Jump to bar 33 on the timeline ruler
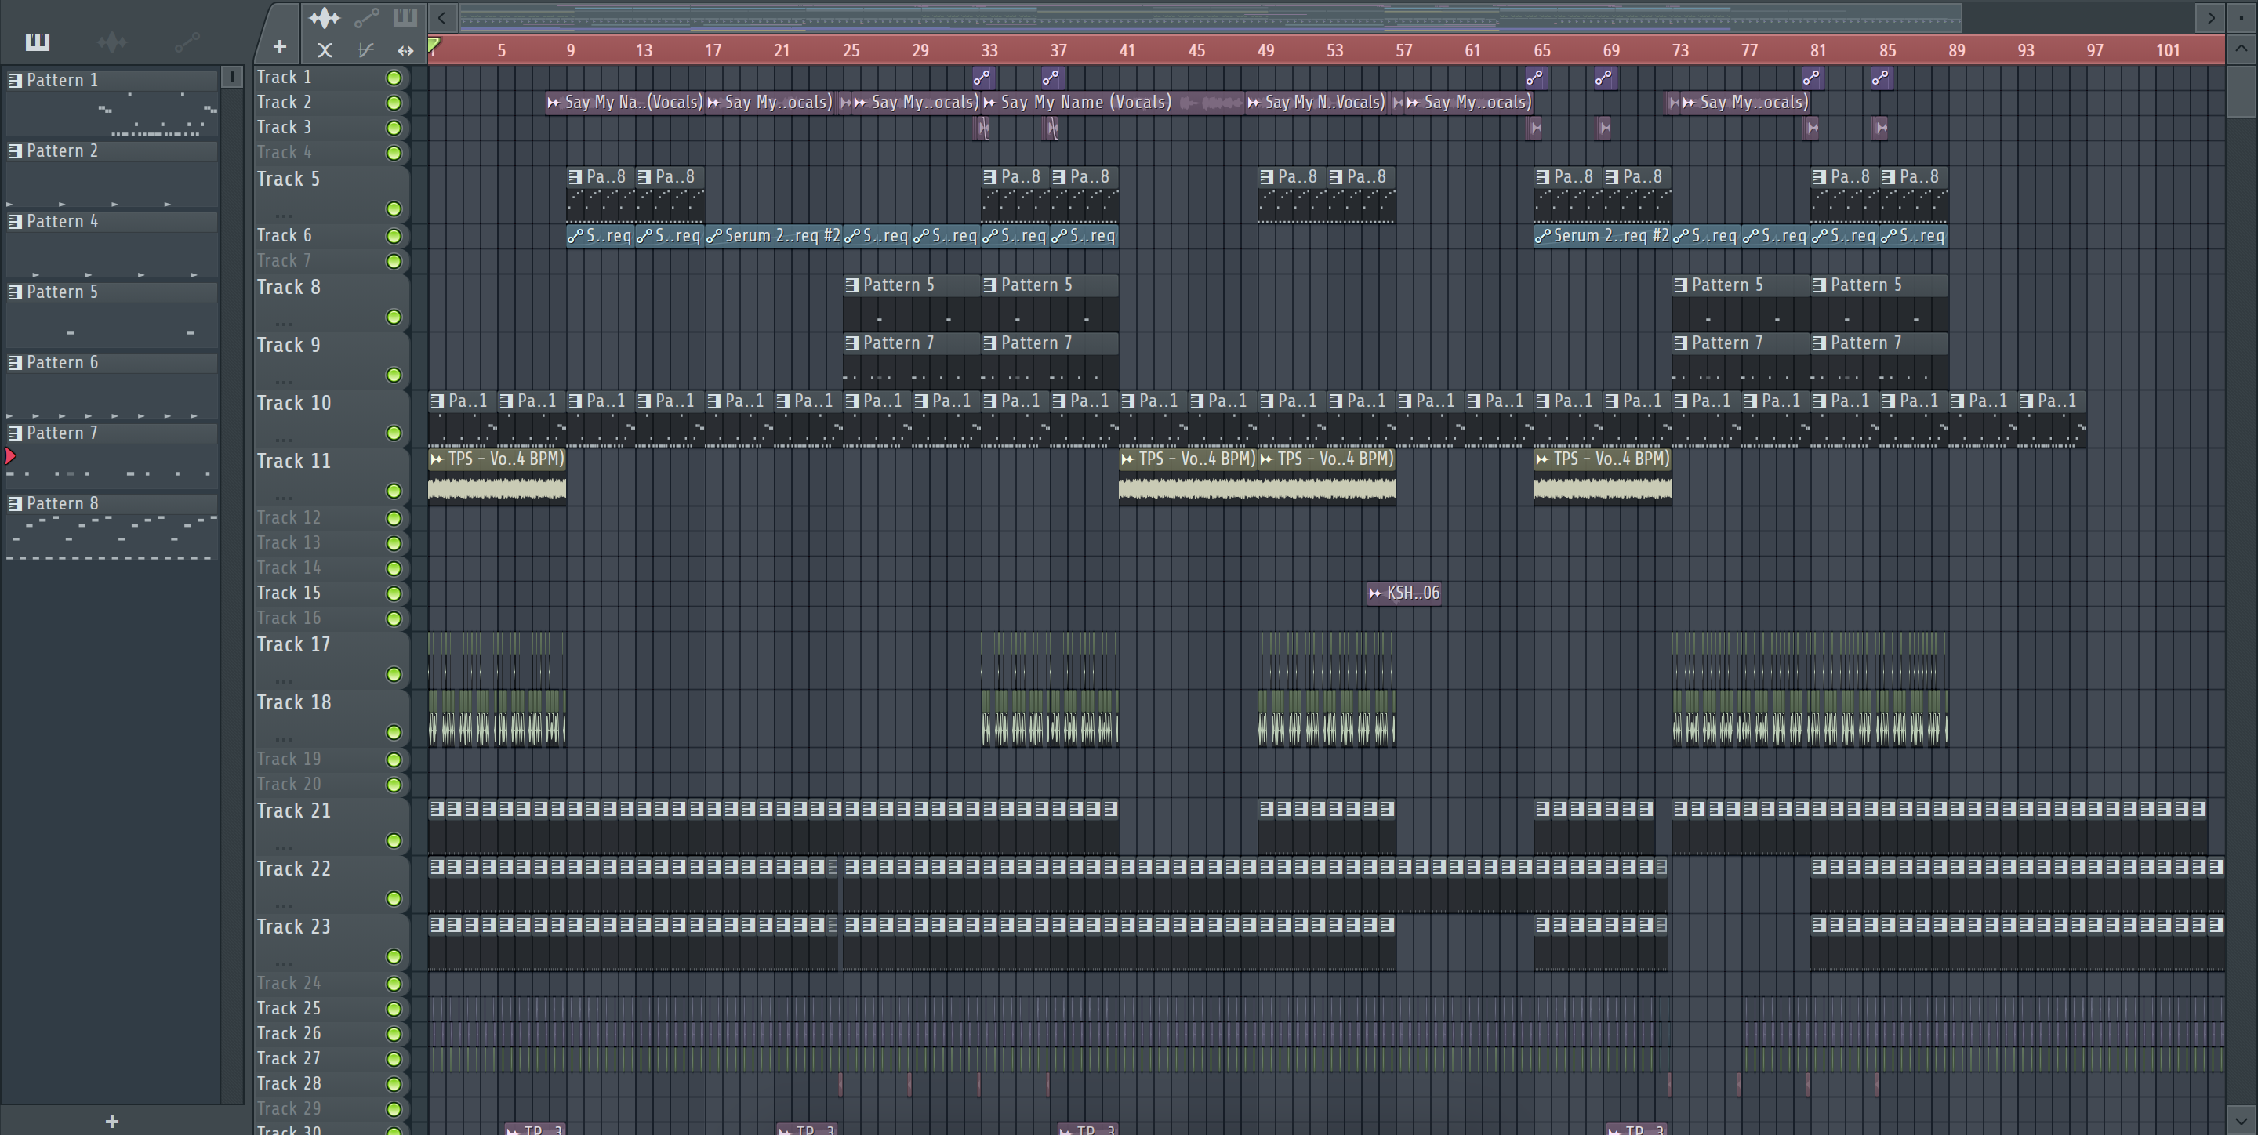 [x=989, y=51]
